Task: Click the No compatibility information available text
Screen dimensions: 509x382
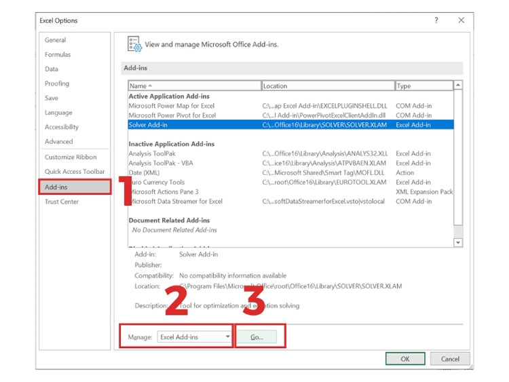Action: (233, 275)
